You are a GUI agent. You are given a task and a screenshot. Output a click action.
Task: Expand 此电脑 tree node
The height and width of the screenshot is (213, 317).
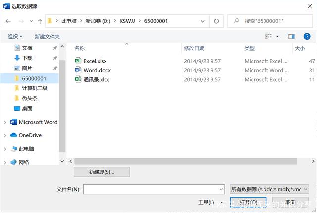point(5,149)
